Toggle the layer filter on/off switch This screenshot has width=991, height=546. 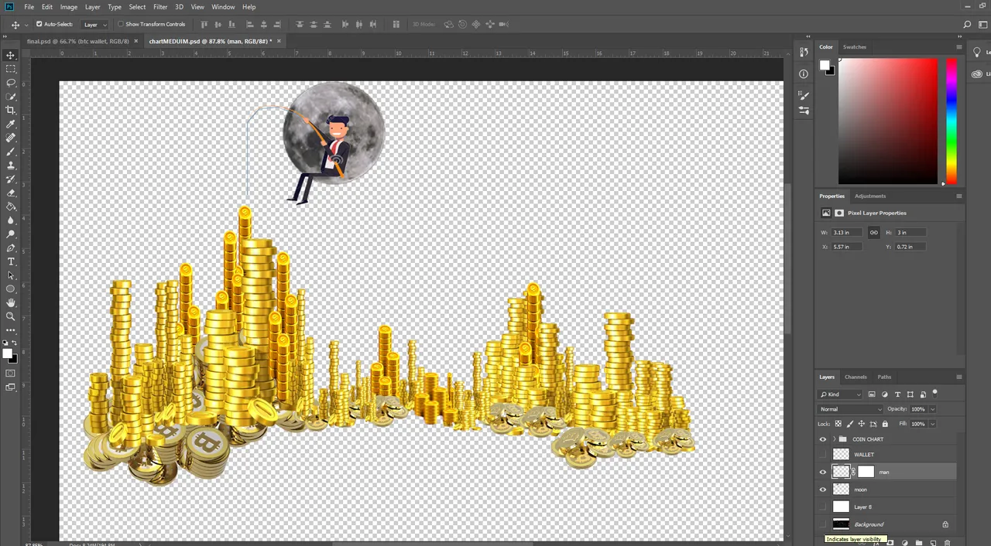[x=934, y=393]
